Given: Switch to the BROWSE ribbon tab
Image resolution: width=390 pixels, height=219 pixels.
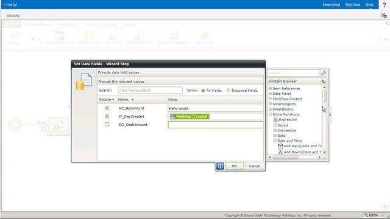Looking at the screenshot, I should pyautogui.click(x=13, y=16).
